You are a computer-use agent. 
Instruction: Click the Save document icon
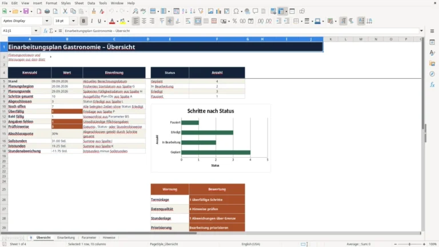[26, 11]
